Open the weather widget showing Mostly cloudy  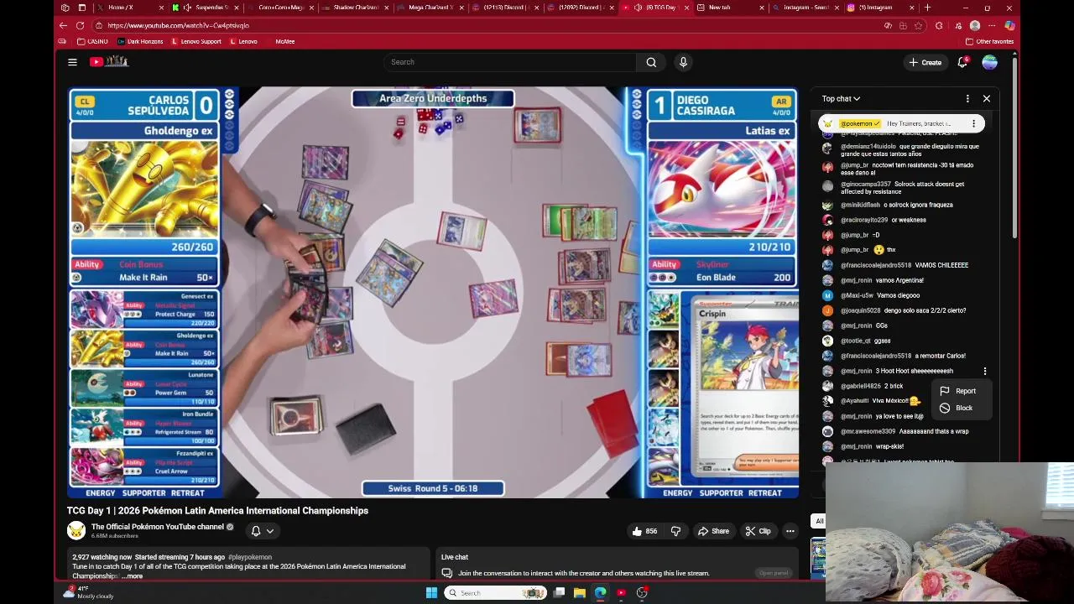click(89, 592)
